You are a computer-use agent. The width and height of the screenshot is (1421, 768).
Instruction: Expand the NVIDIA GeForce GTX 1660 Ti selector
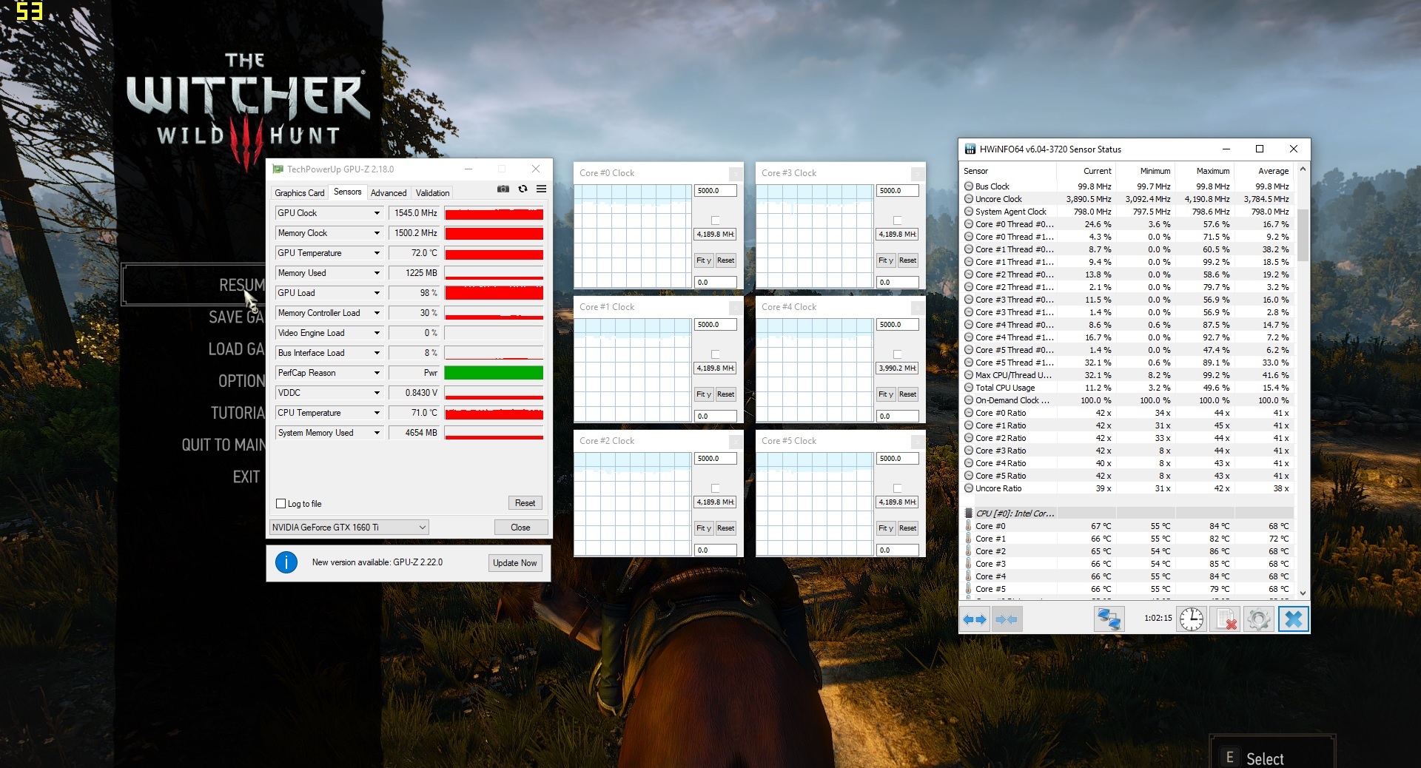pos(423,528)
